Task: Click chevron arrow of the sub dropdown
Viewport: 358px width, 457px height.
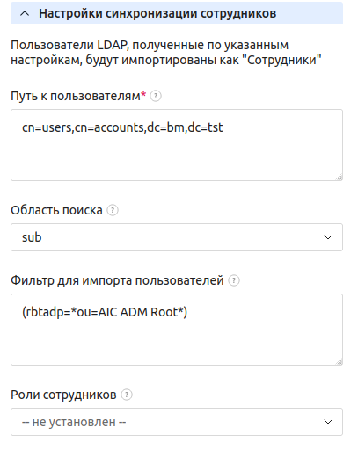Action: (x=328, y=237)
